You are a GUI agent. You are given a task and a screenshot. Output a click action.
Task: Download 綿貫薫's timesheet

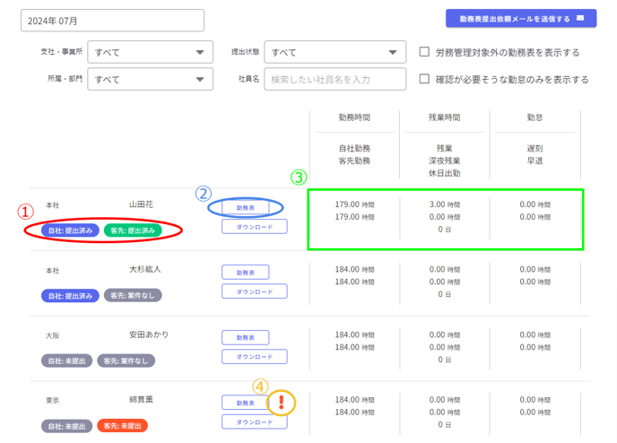pyautogui.click(x=254, y=422)
